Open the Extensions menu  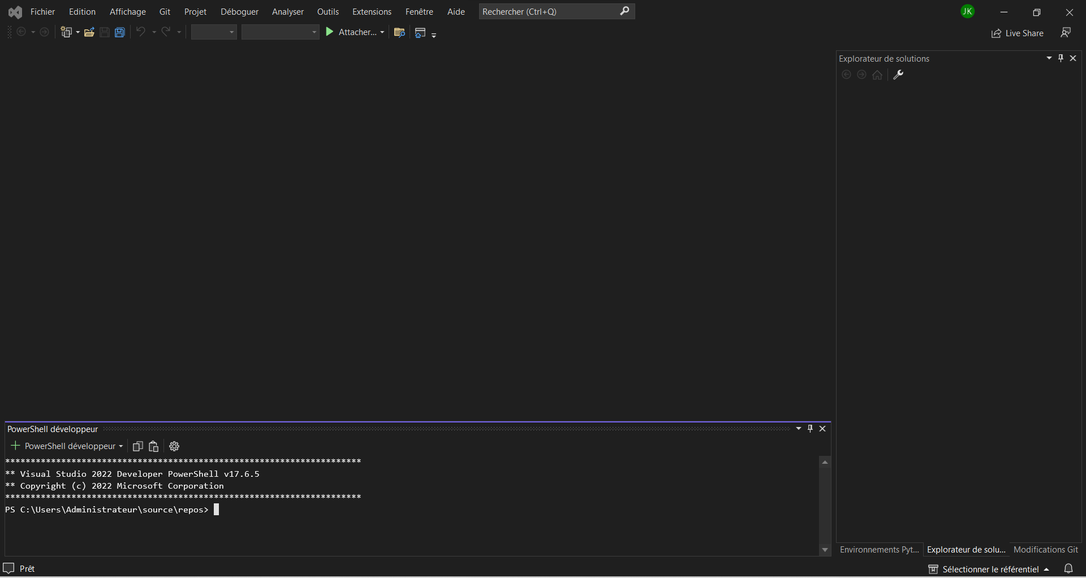[x=372, y=12]
